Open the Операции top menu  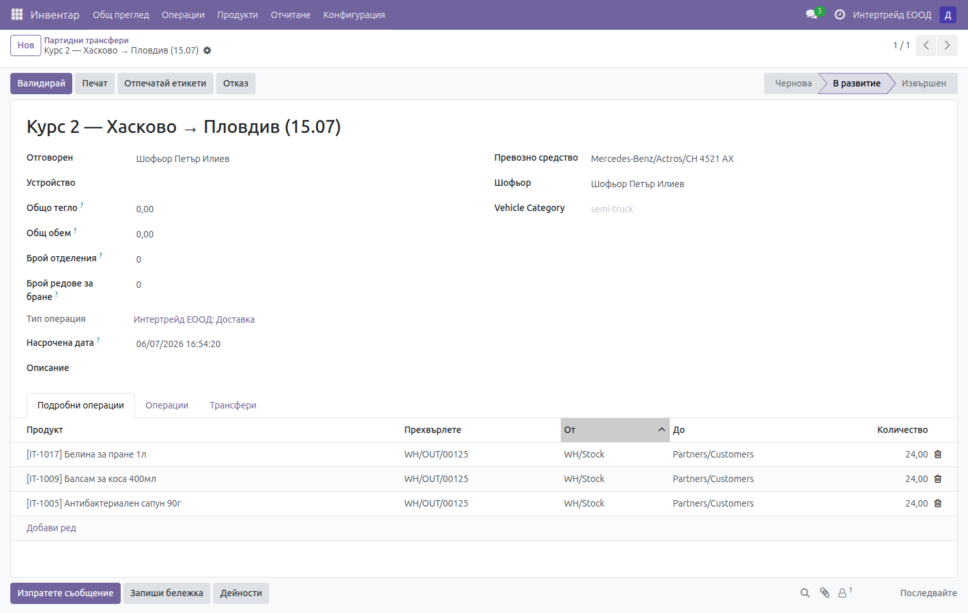pyautogui.click(x=183, y=15)
